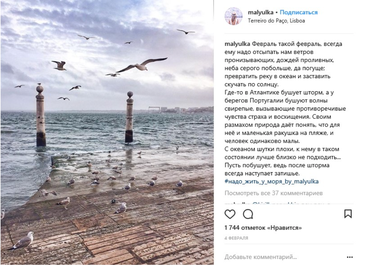Open the three-dot more options menu
This screenshot has width=365, height=266.
click(350, 257)
